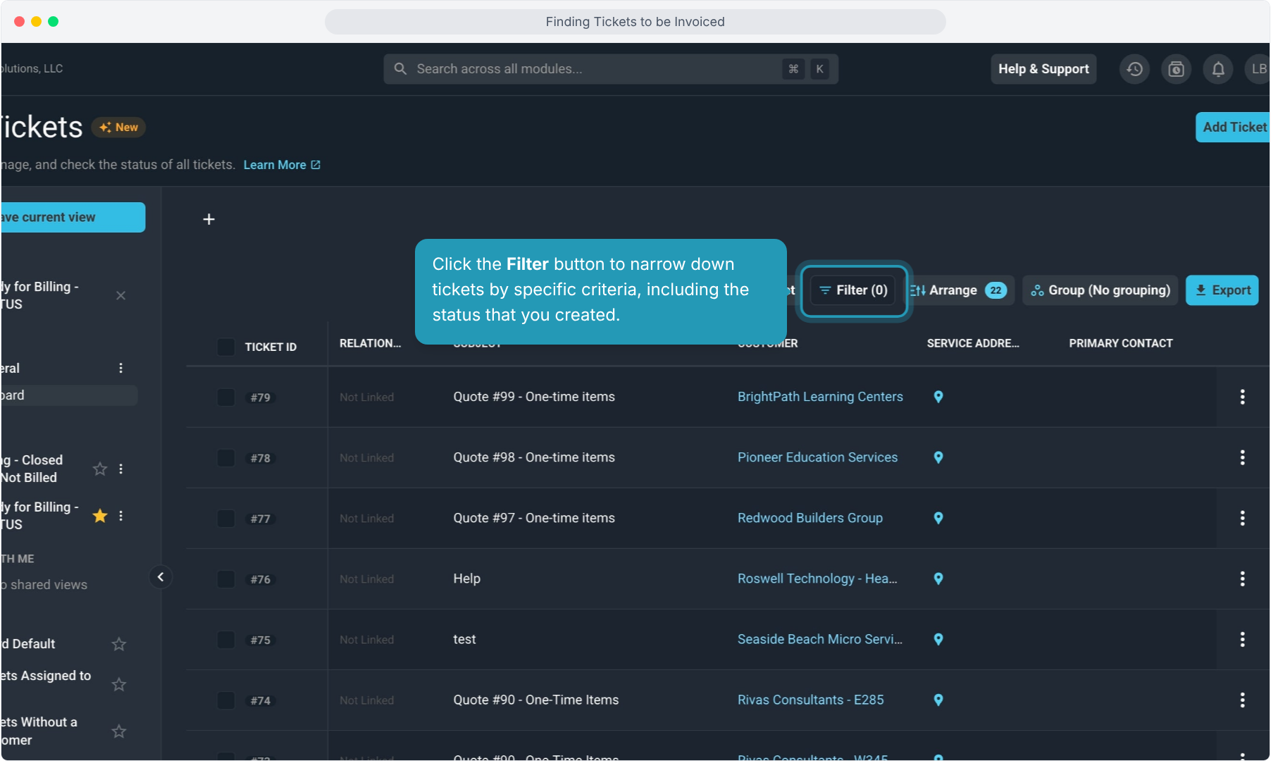This screenshot has height=761, width=1271.
Task: Open three-dot menu for ticket #78
Action: (1242, 457)
